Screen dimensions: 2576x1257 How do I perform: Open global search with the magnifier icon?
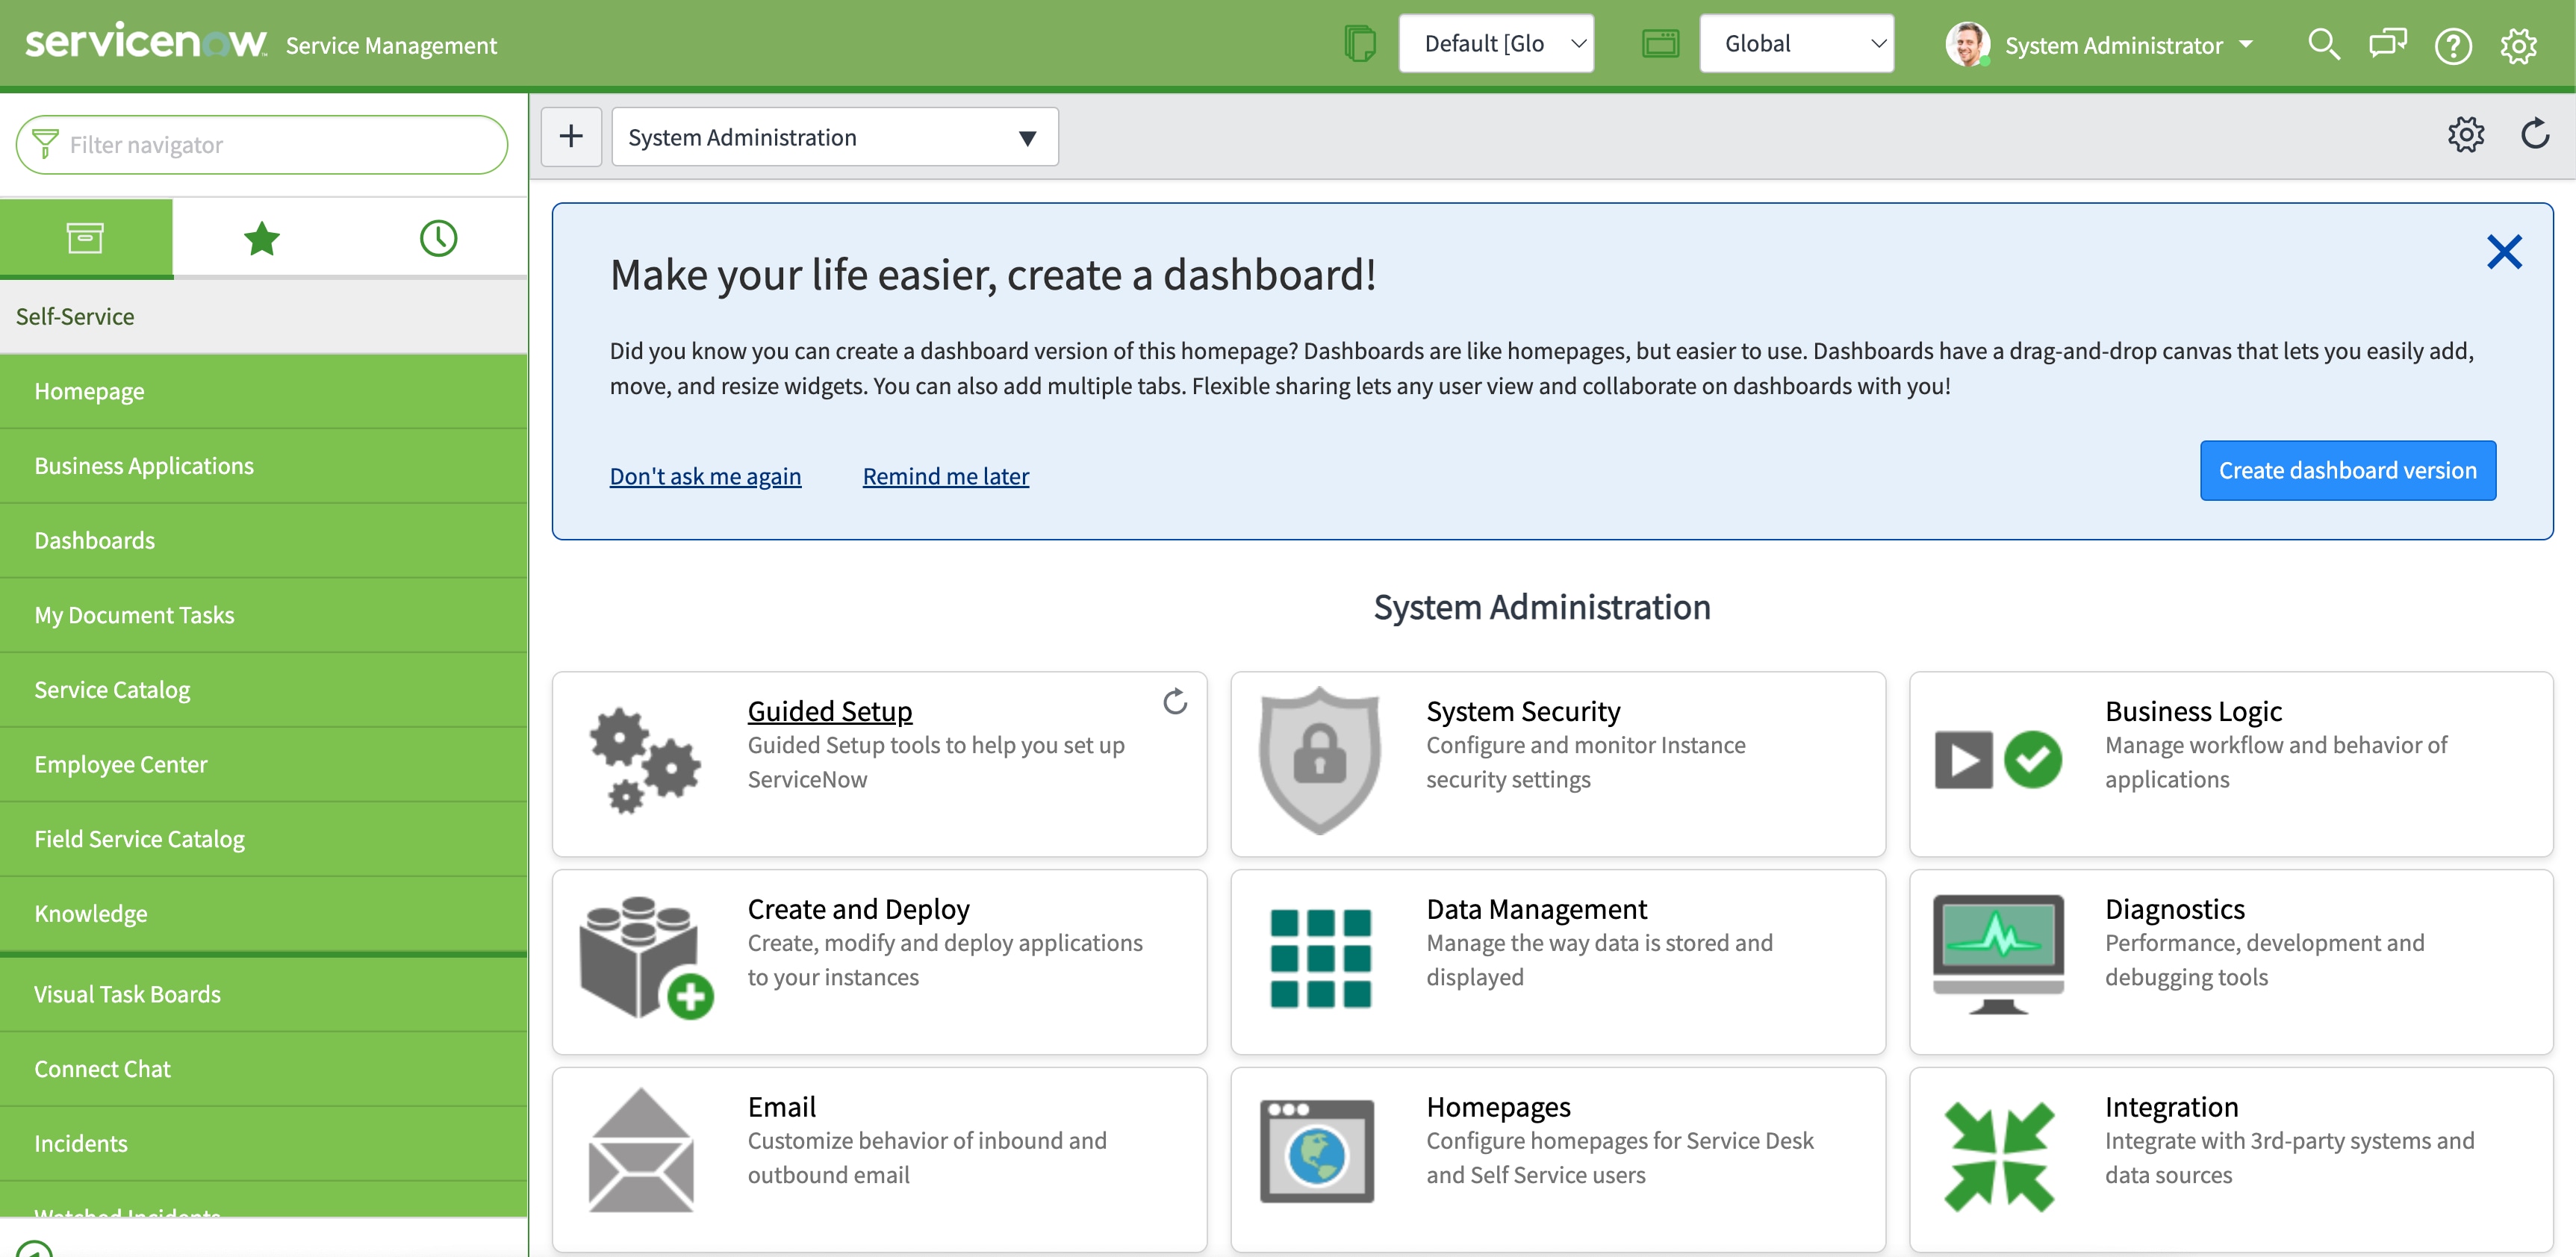click(x=2324, y=45)
